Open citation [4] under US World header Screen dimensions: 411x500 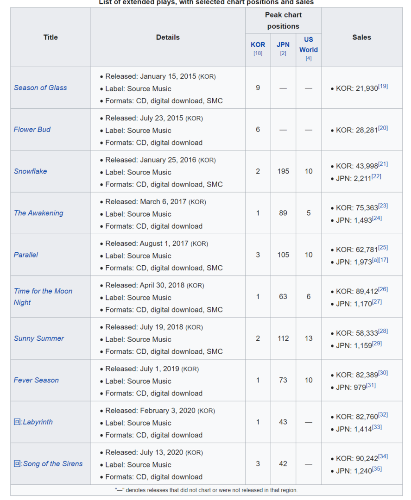coord(309,58)
